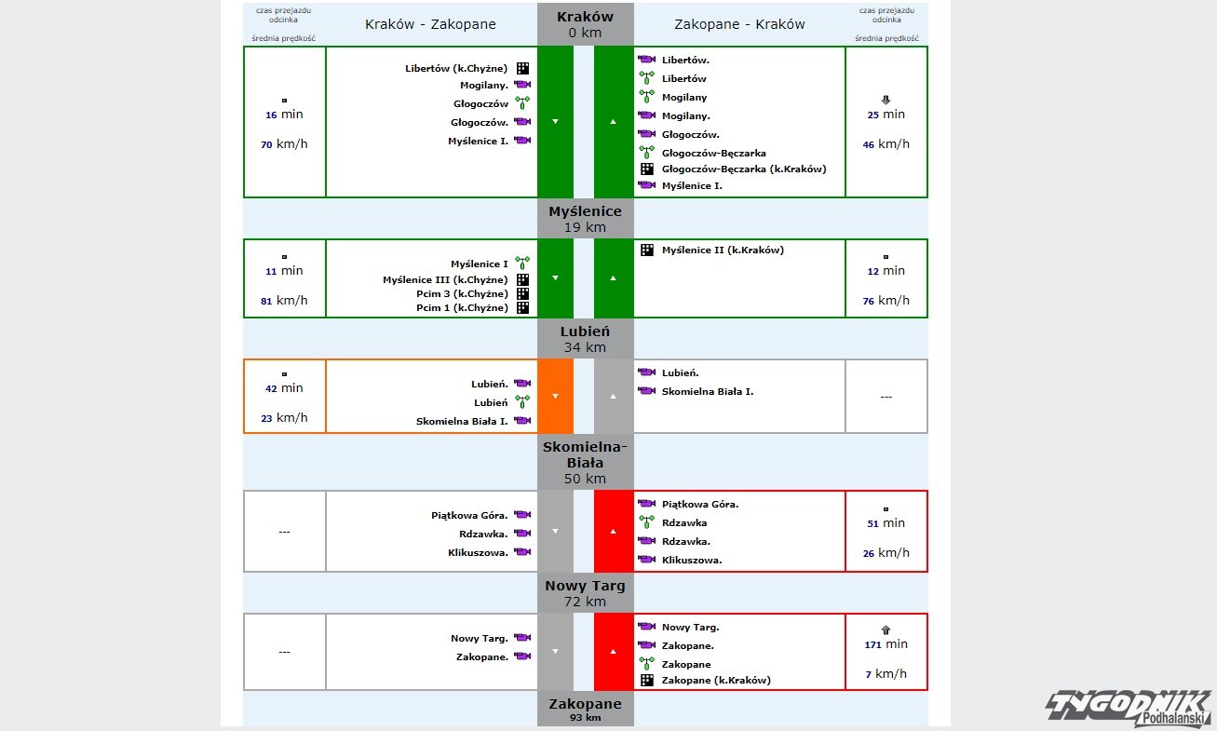The height and width of the screenshot is (731, 1217).
Task: Open the green sensor icon next to Głogoczów-Bęczarka
Action: (x=646, y=152)
